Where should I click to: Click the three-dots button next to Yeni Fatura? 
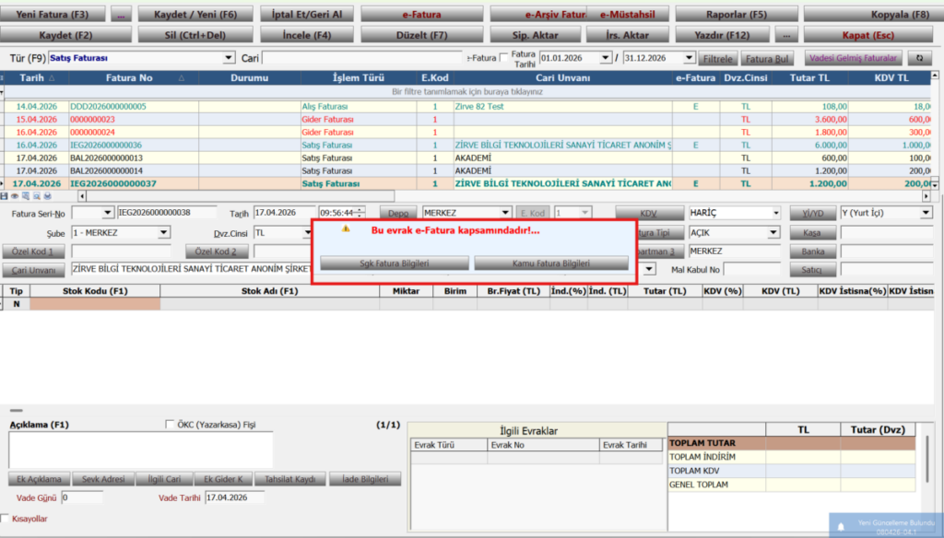coord(121,14)
